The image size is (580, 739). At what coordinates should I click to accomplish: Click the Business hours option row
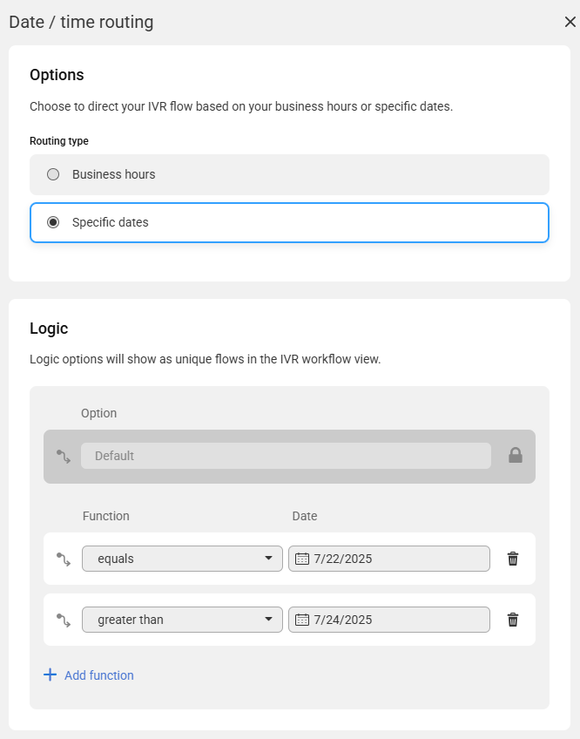point(289,174)
